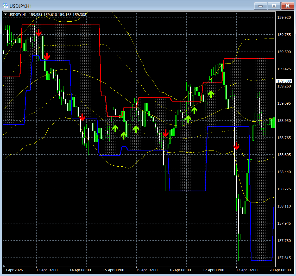Minimize the USDJPY,H1 chart window

click(x=261, y=6)
